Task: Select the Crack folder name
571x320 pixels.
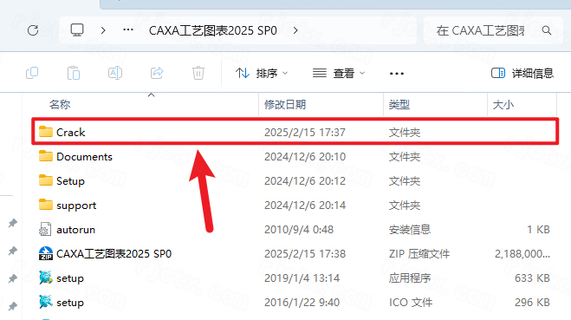Action: [71, 133]
